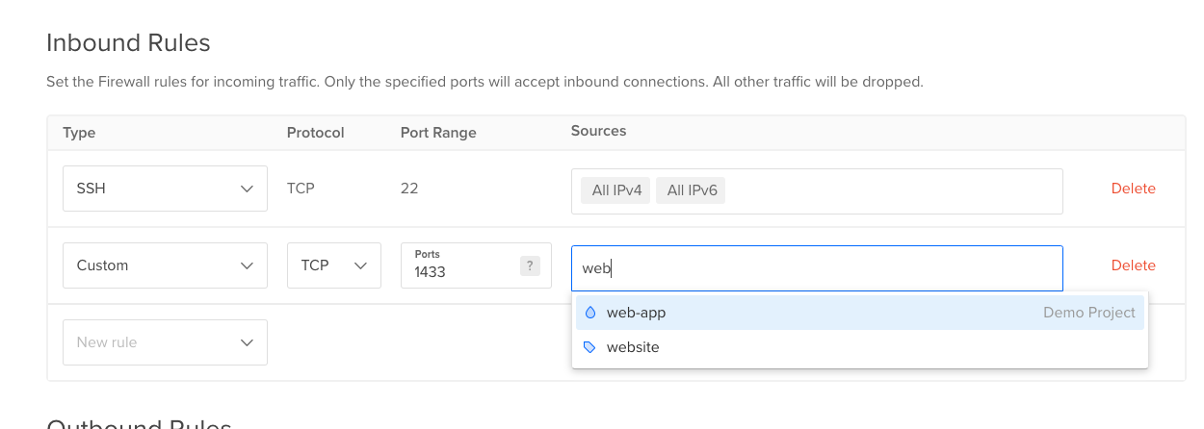Open the New rule dropdown

coord(165,342)
